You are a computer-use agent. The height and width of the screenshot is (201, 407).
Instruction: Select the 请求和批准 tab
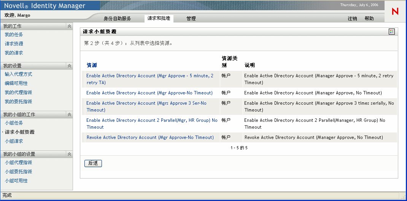(x=159, y=18)
